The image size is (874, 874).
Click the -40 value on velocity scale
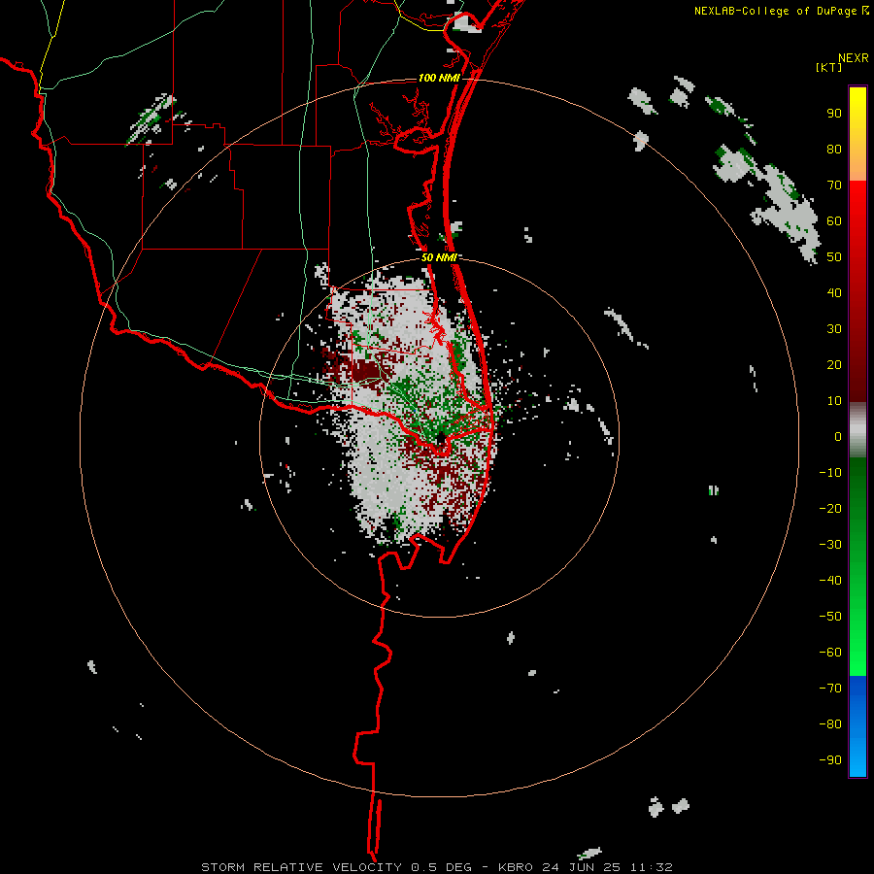[830, 581]
